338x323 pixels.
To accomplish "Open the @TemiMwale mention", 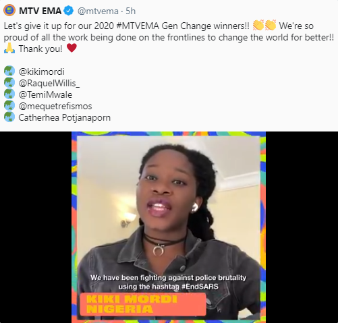I will pyautogui.click(x=45, y=94).
